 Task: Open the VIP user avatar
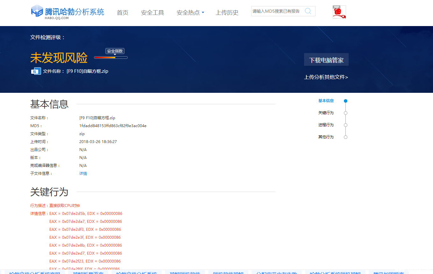click(x=339, y=12)
